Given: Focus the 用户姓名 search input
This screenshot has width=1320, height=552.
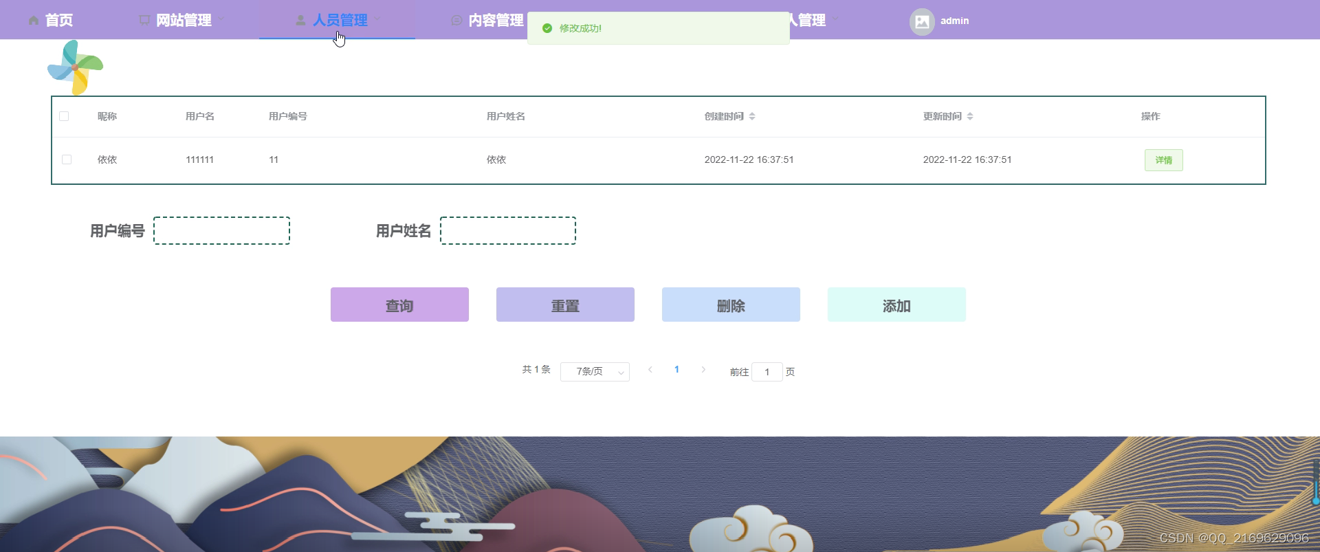Looking at the screenshot, I should click(x=508, y=231).
